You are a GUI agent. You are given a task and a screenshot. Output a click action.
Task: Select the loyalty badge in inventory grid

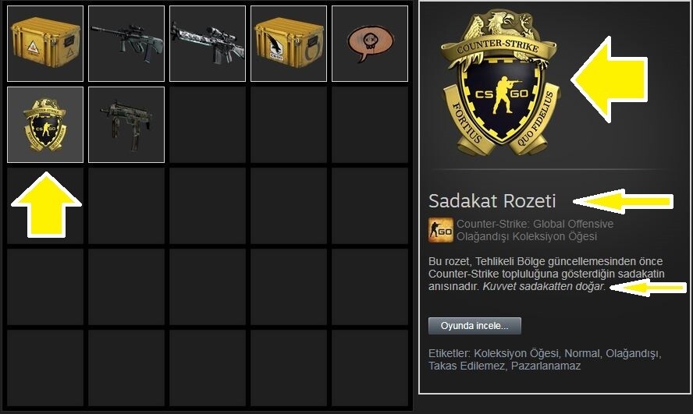point(45,125)
